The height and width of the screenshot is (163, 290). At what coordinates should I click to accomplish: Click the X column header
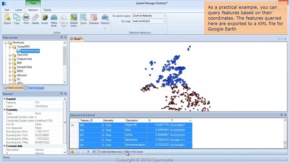point(159,120)
